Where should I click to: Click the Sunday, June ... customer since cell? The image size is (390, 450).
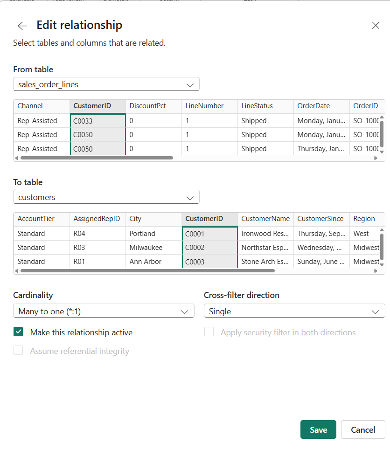pyautogui.click(x=321, y=262)
